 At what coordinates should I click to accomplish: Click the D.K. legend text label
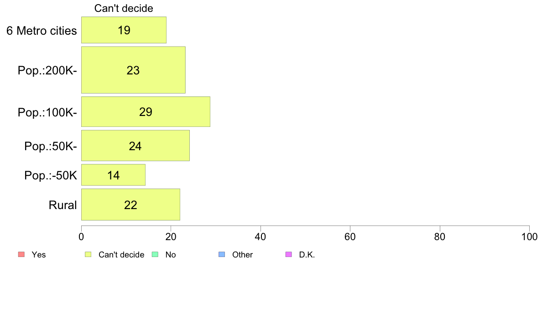(307, 255)
